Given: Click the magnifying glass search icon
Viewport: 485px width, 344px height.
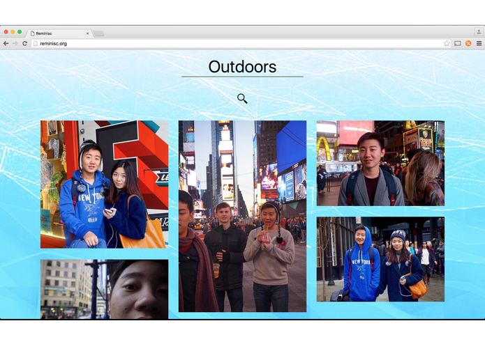Looking at the screenshot, I should click(x=242, y=98).
